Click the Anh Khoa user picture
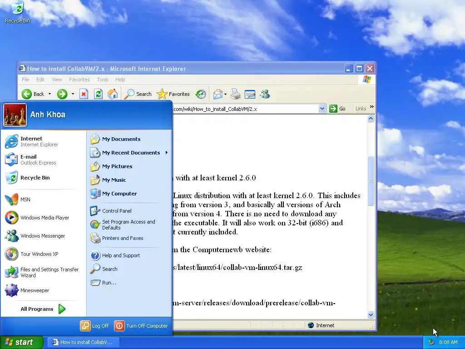Screen dimensions: 465x349 (15, 115)
